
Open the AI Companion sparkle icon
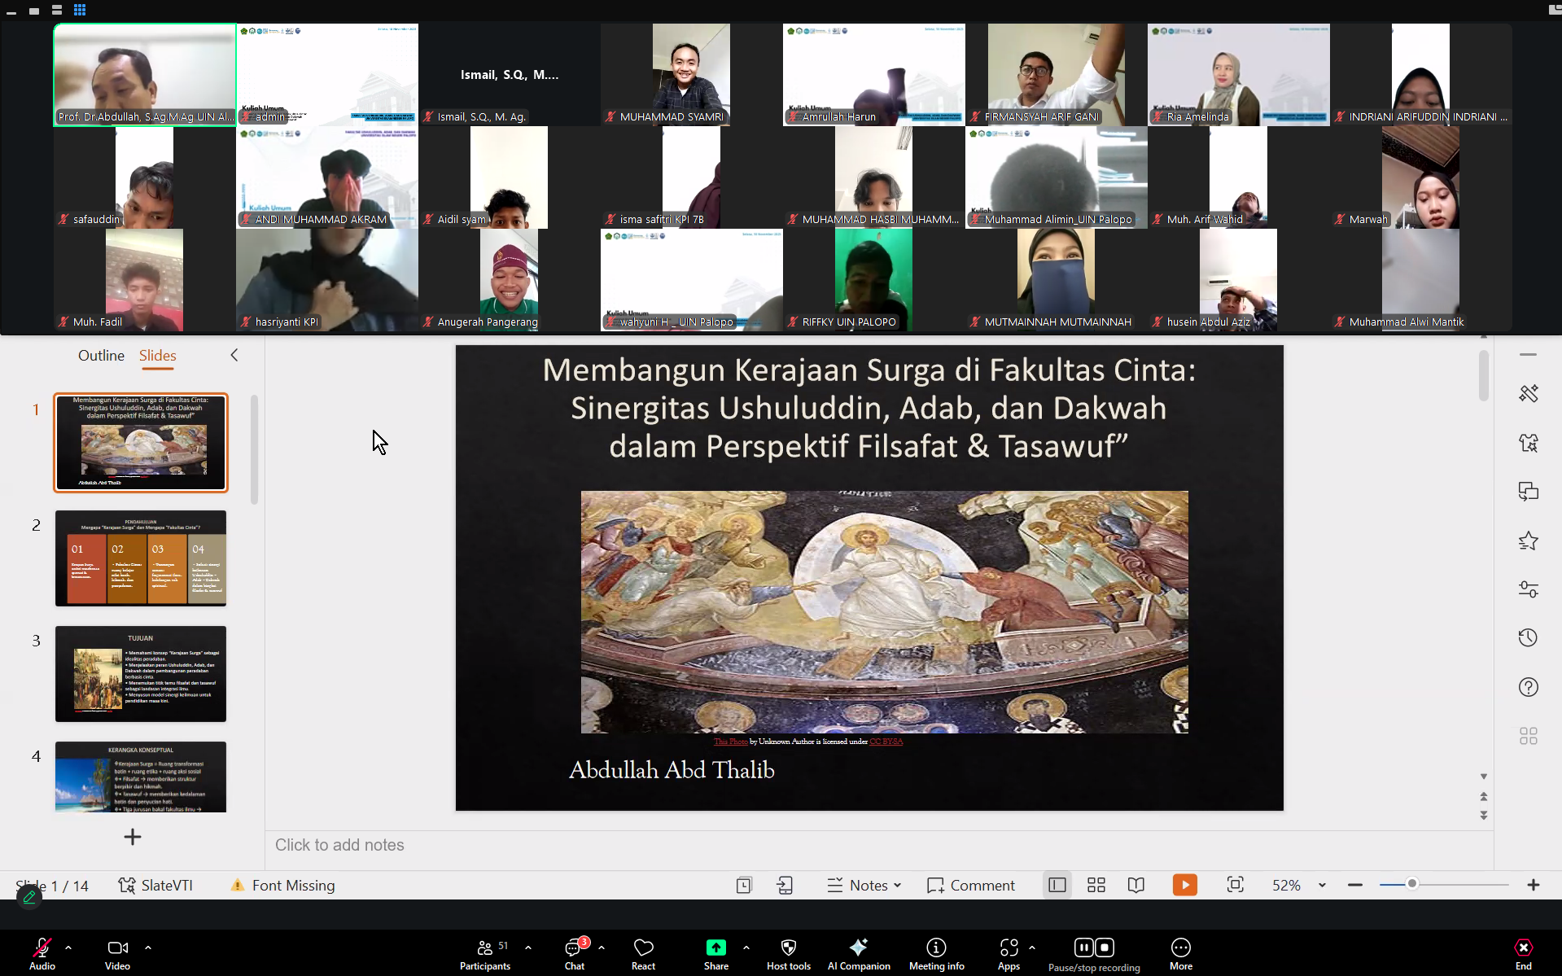click(x=858, y=948)
